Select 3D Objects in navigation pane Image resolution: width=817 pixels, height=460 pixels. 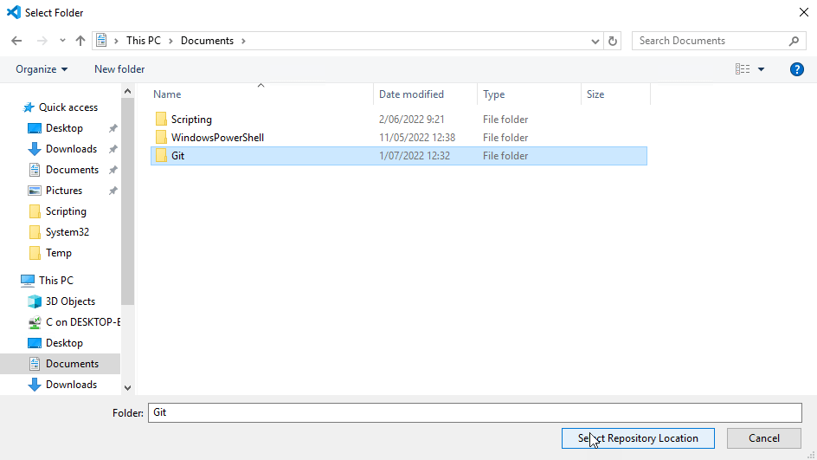(x=70, y=301)
